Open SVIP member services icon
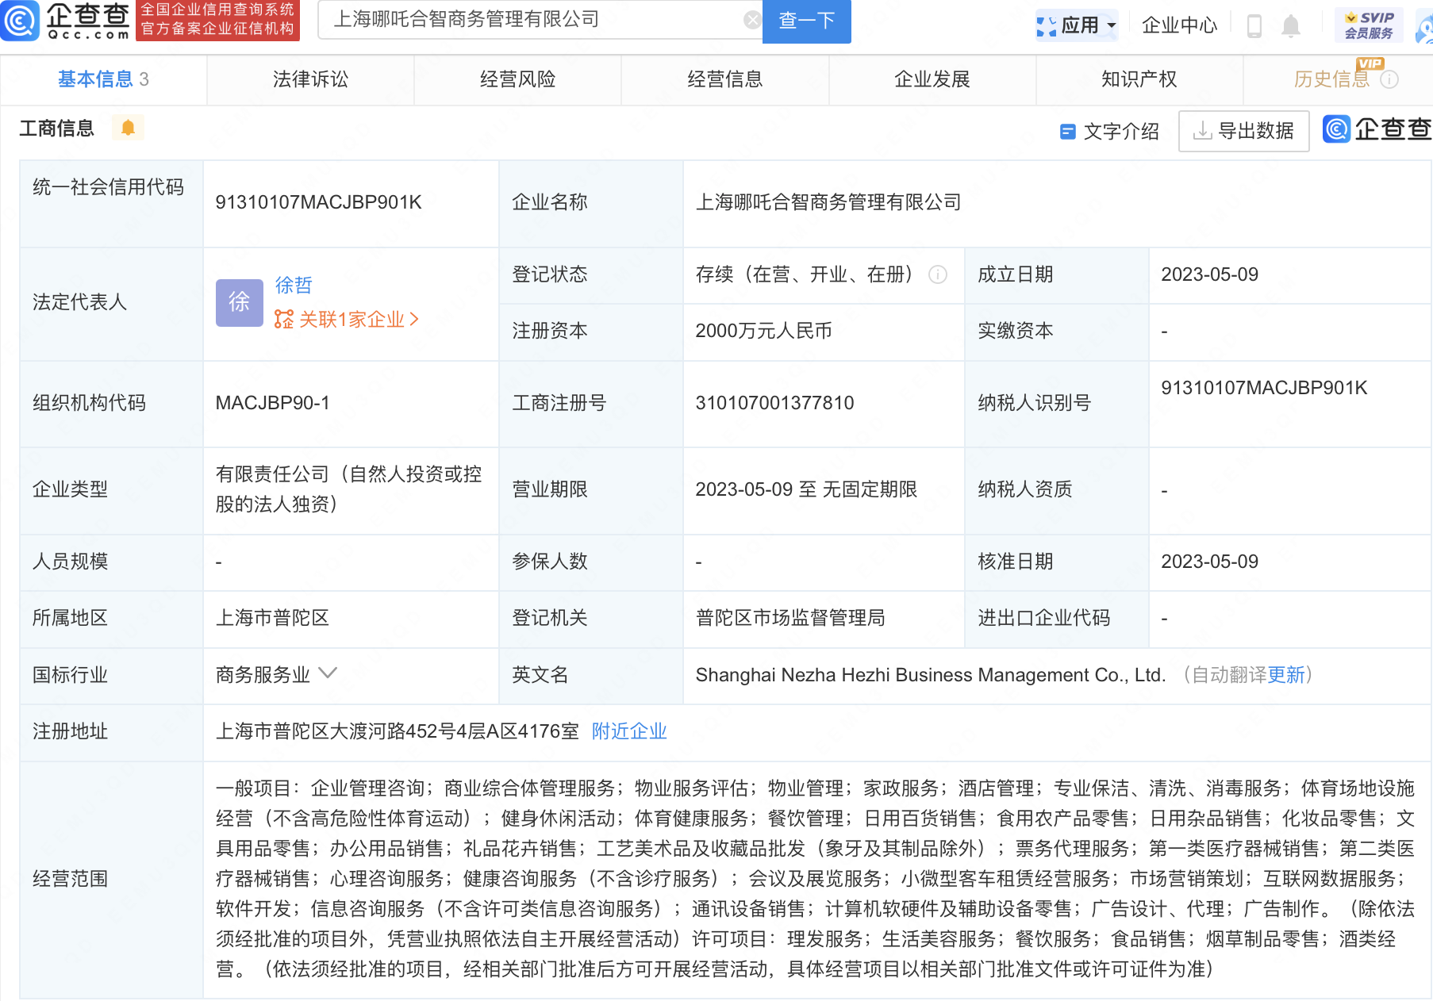1433x1001 pixels. [1369, 25]
